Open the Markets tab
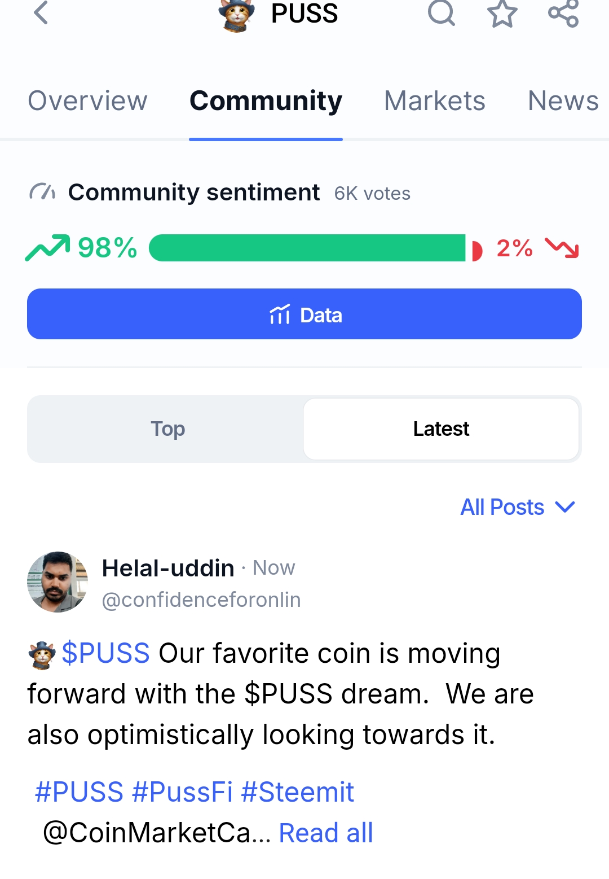609x879 pixels. coord(435,101)
